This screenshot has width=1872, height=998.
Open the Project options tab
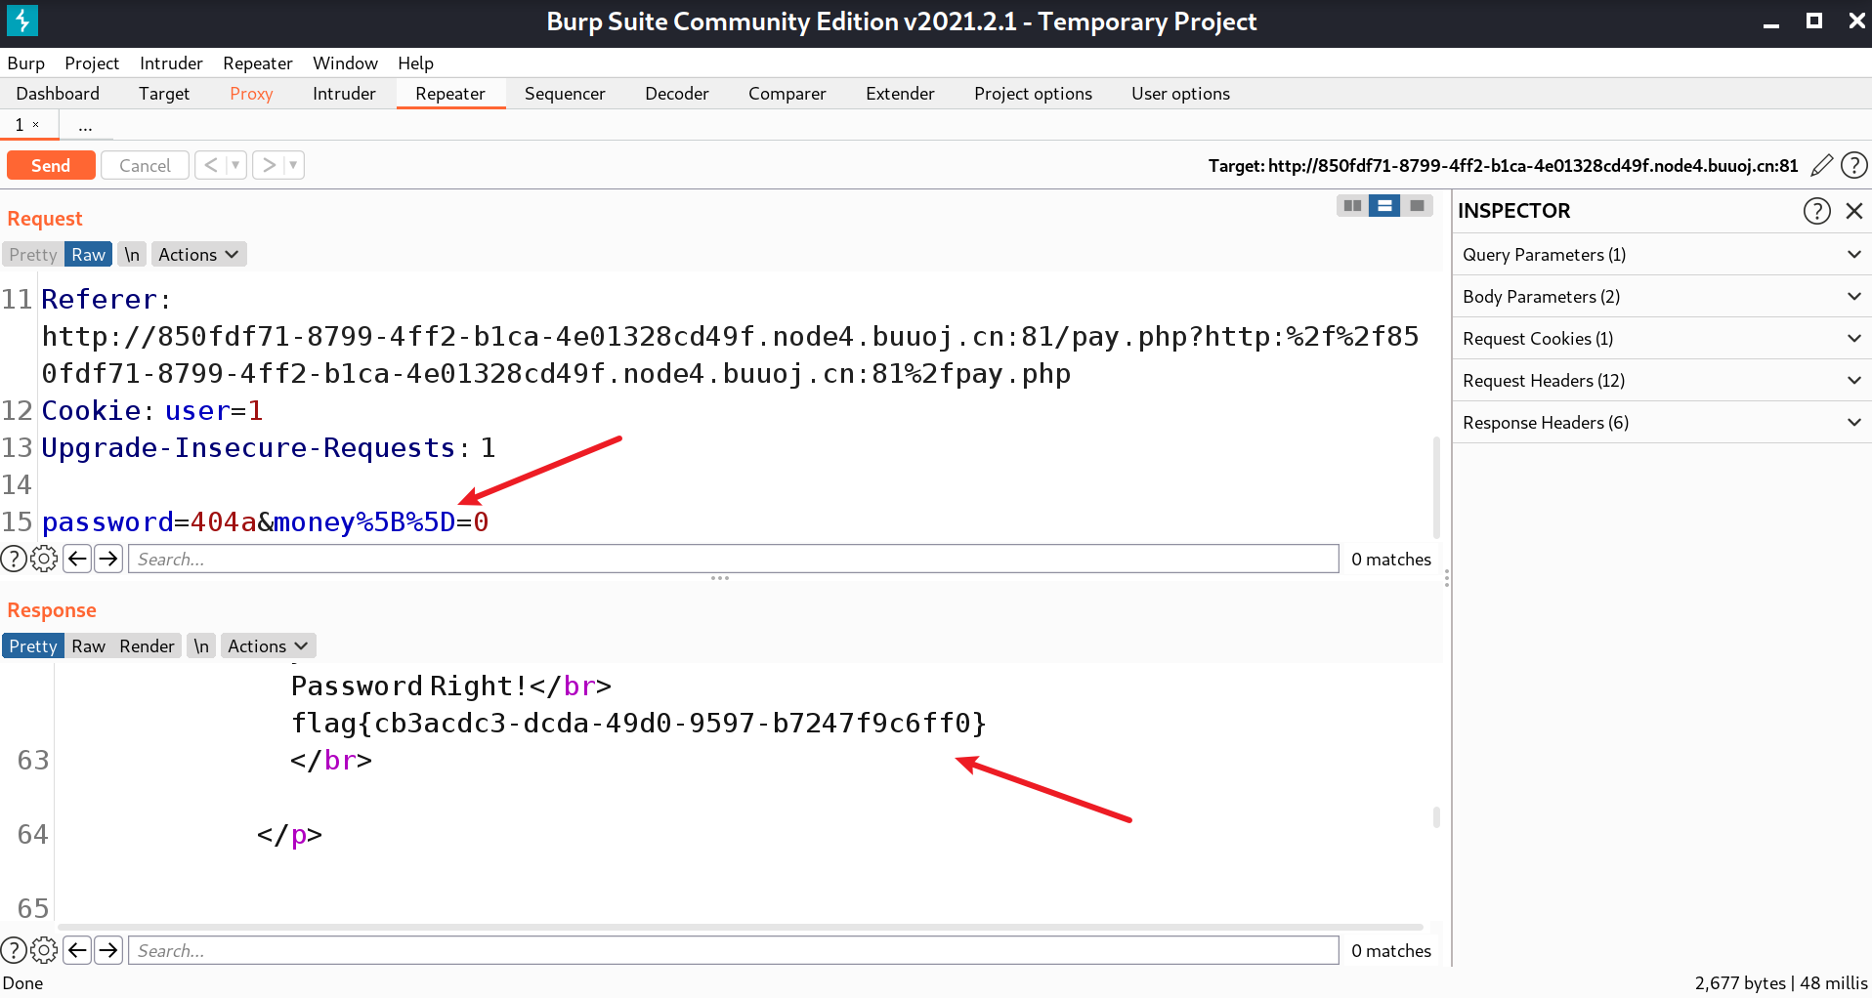[1033, 94]
